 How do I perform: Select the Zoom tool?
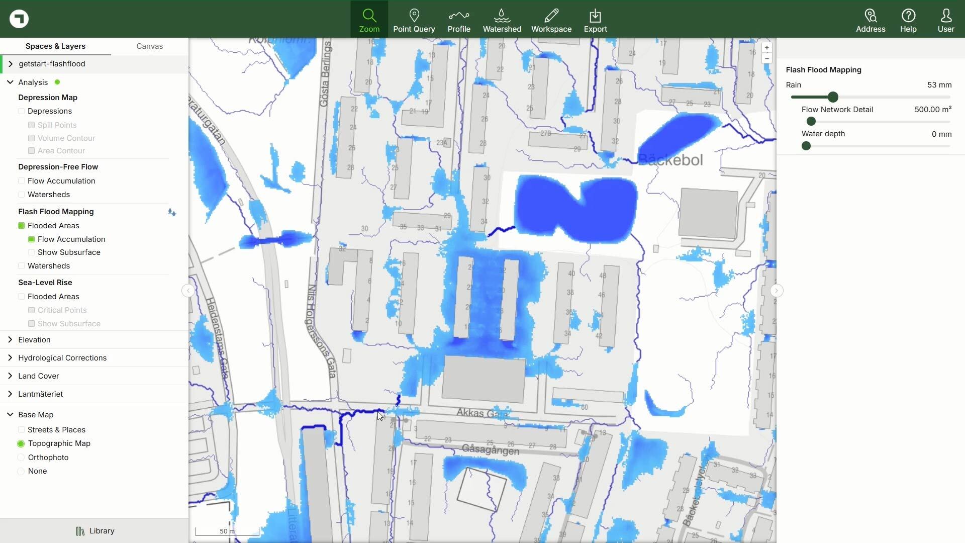[x=369, y=20]
